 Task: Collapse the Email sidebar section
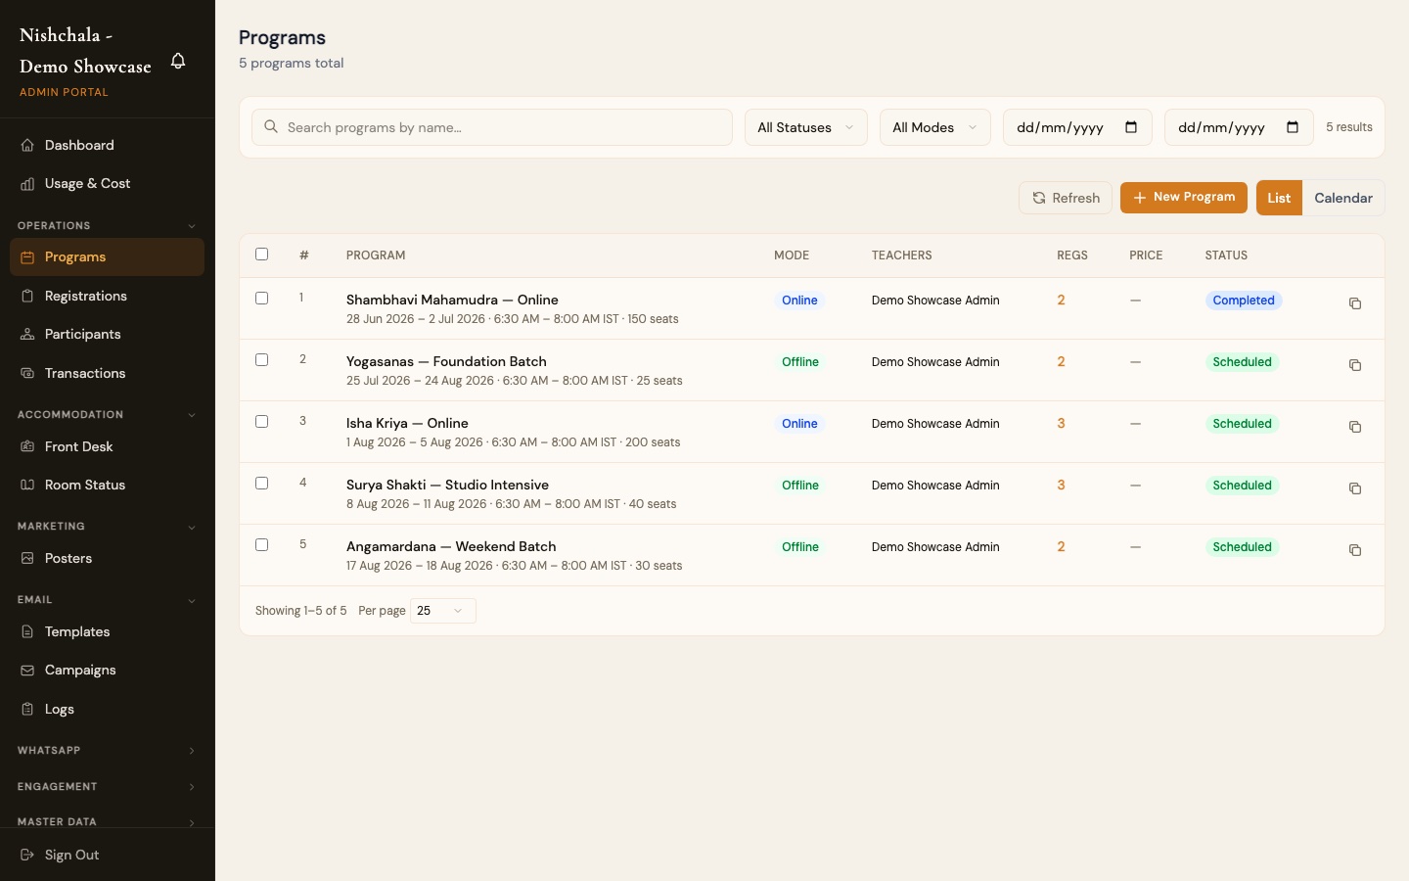(x=107, y=600)
